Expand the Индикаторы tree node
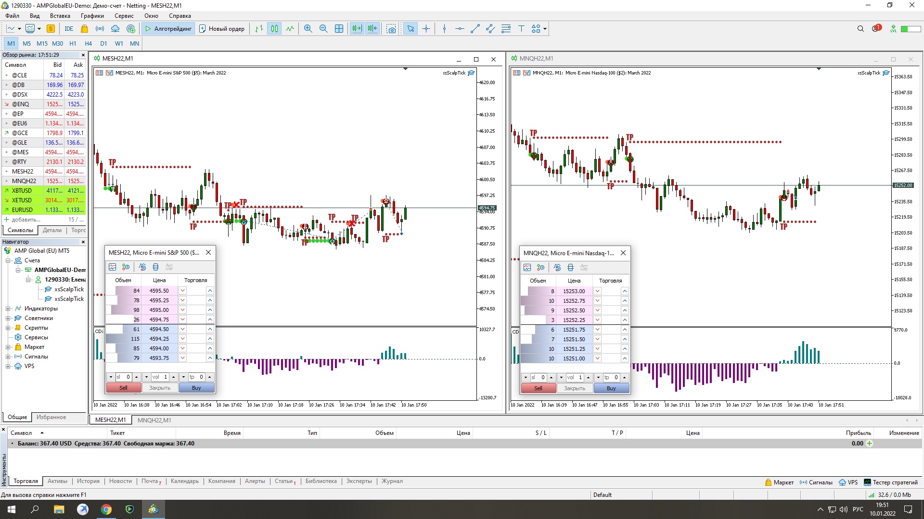Viewport: 924px width, 519px height. tap(8, 309)
